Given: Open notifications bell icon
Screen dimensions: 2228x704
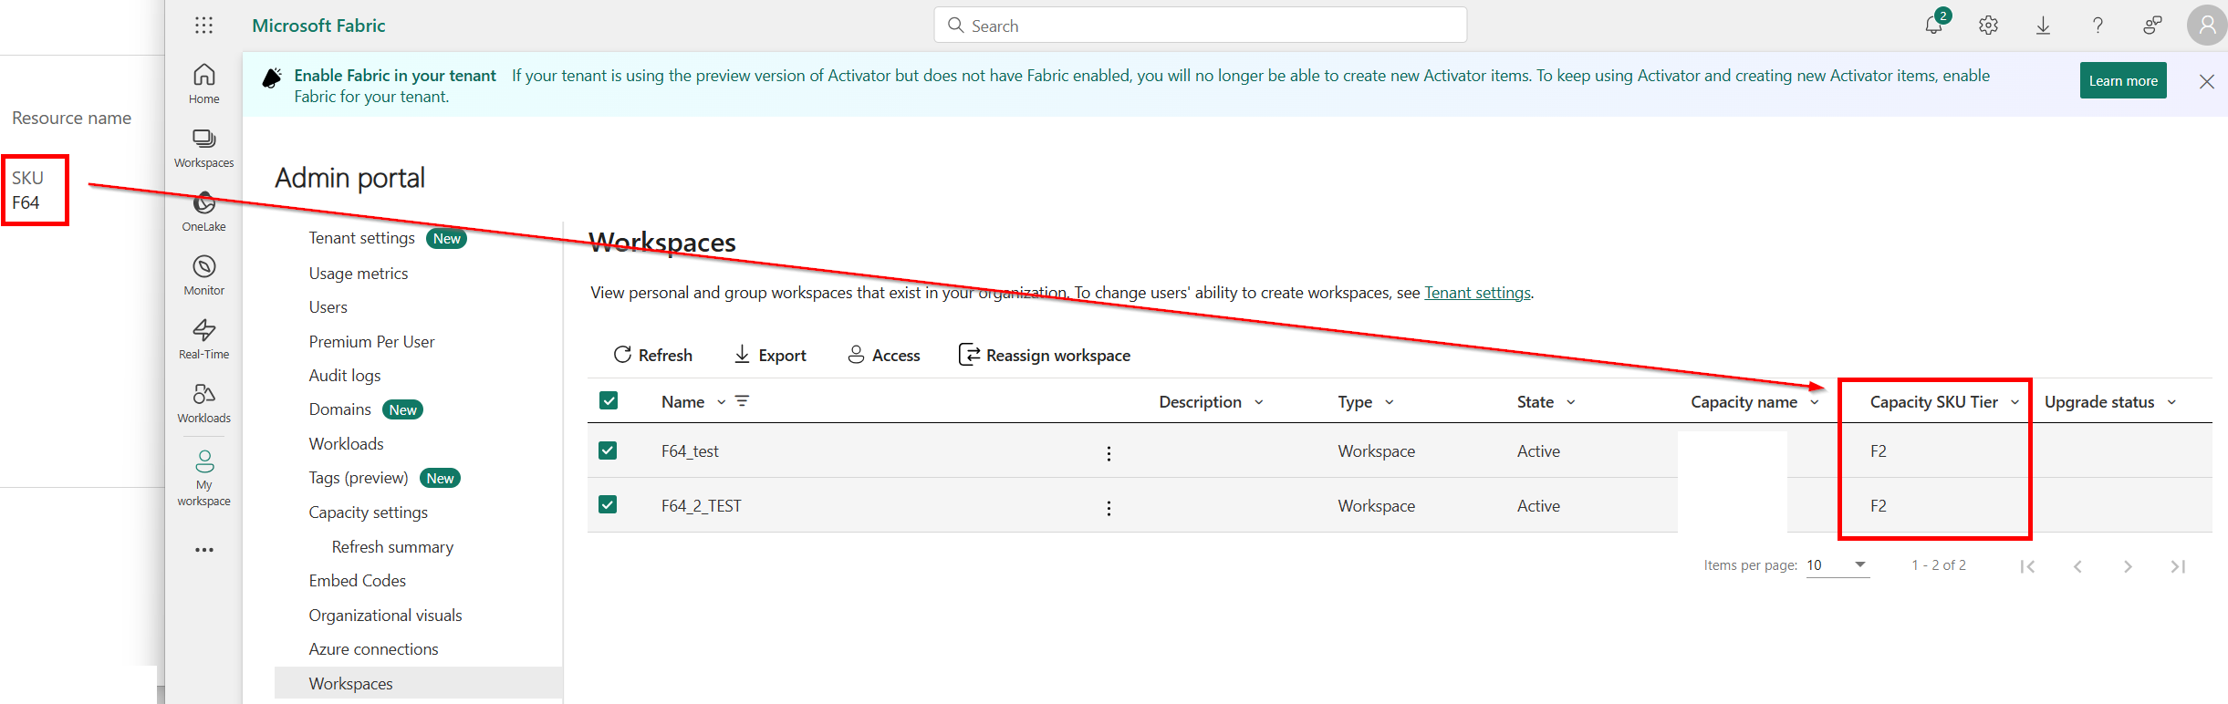Looking at the screenshot, I should click(1934, 26).
